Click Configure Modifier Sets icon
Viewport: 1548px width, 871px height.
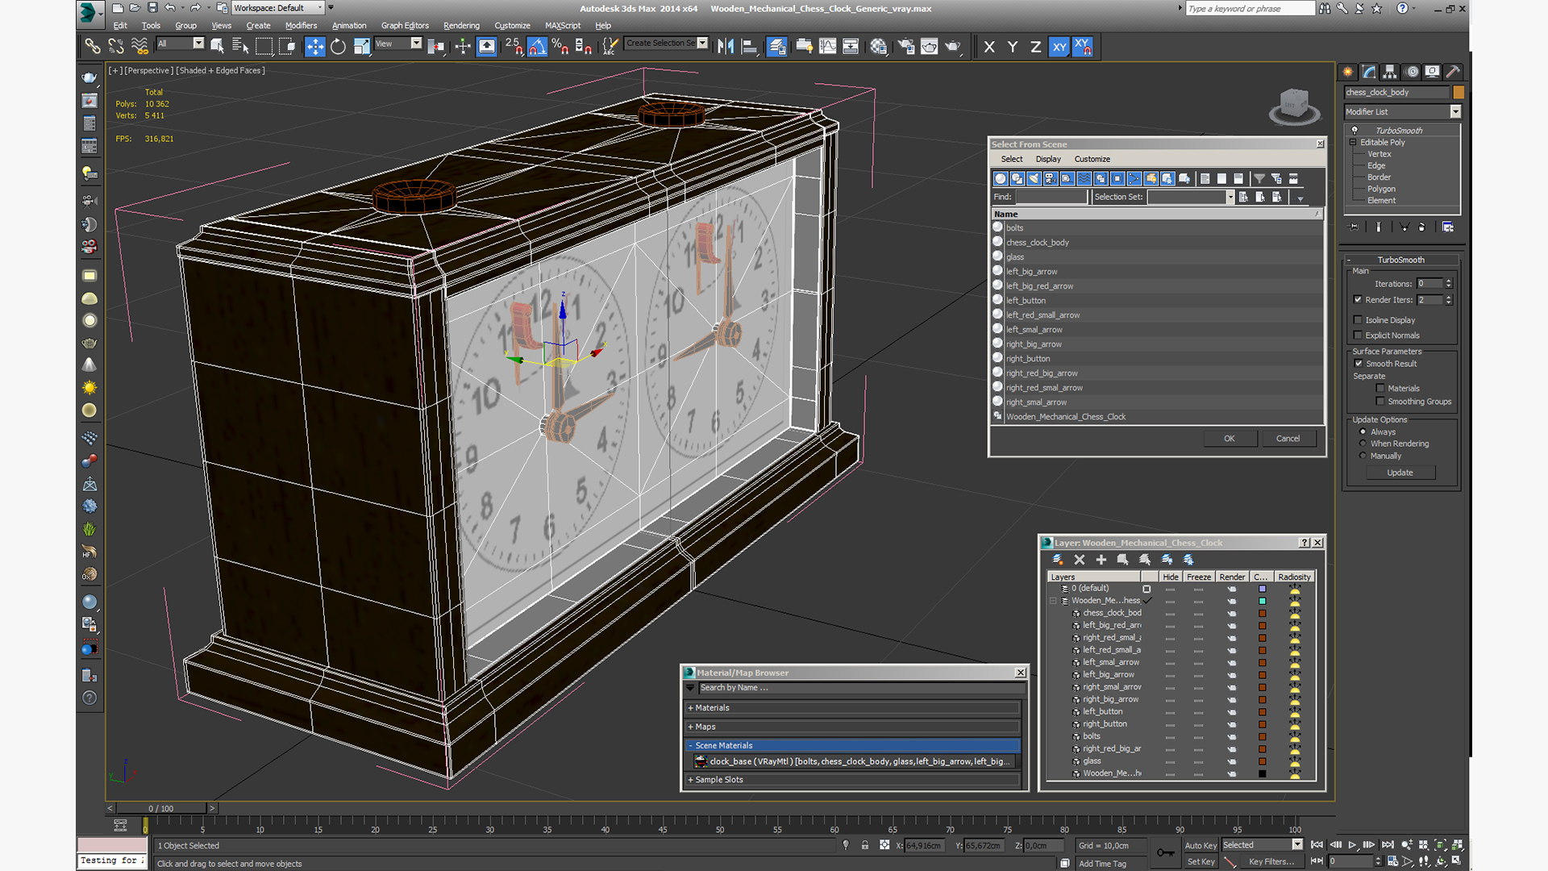pos(1448,227)
